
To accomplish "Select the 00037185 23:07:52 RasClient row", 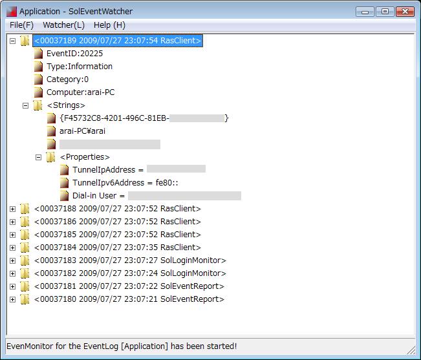I will (x=118, y=235).
